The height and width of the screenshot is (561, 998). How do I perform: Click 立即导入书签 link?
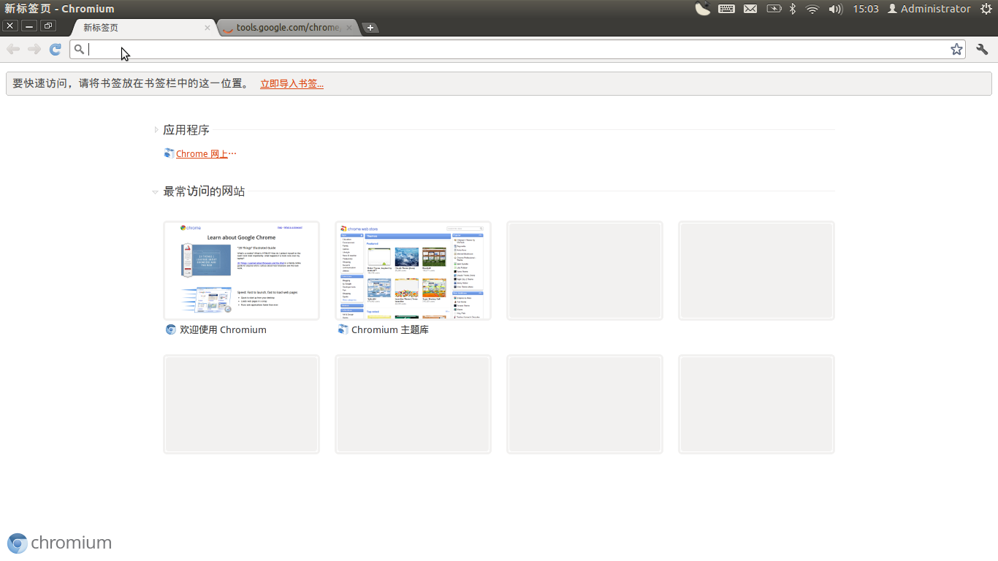point(292,83)
